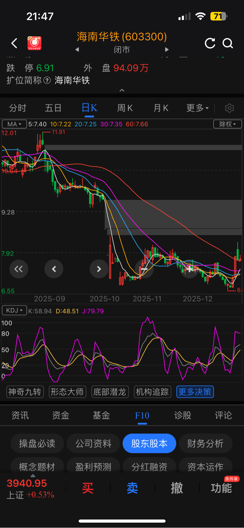Tap the blue 卖 sell button
244x528 pixels.
tap(132, 488)
